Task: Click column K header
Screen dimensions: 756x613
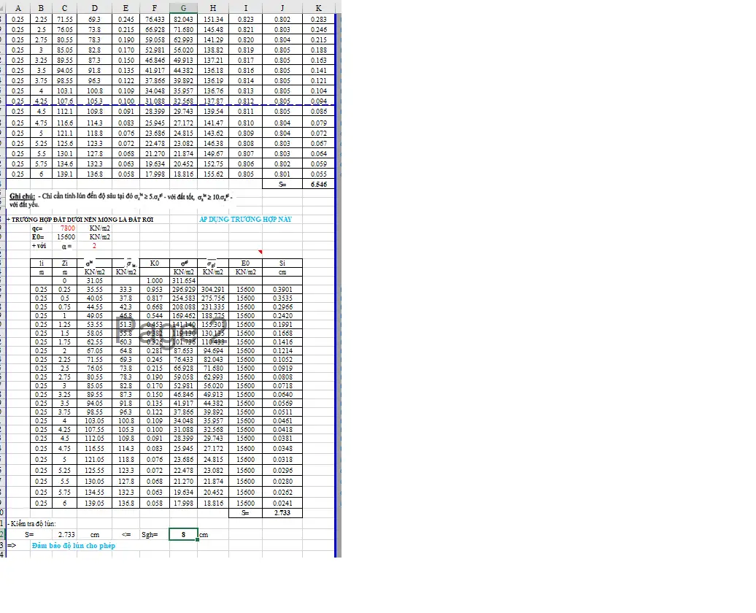Action: pyautogui.click(x=318, y=7)
